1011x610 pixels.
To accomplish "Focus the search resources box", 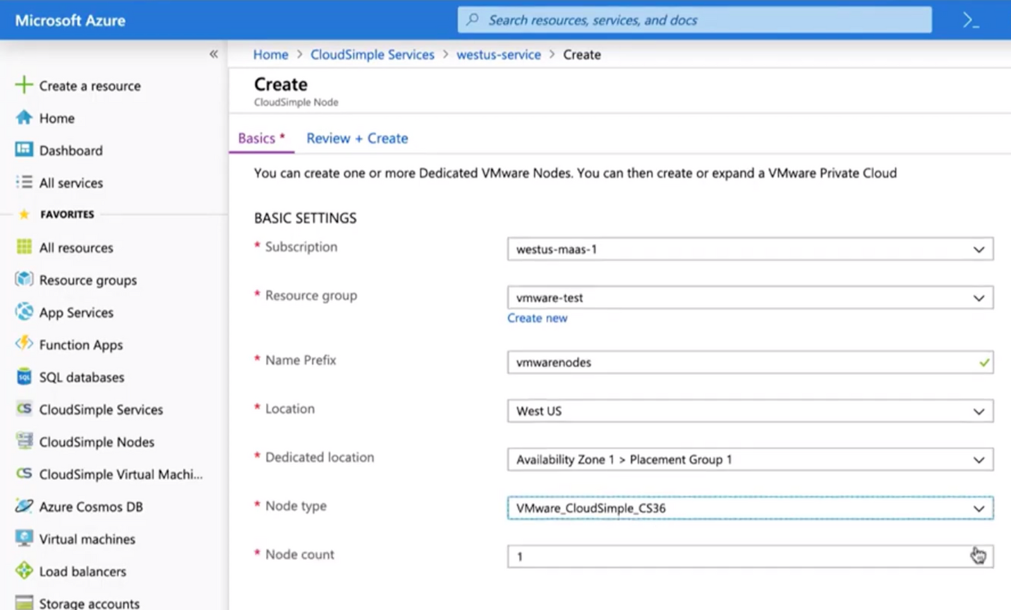I will pos(694,20).
